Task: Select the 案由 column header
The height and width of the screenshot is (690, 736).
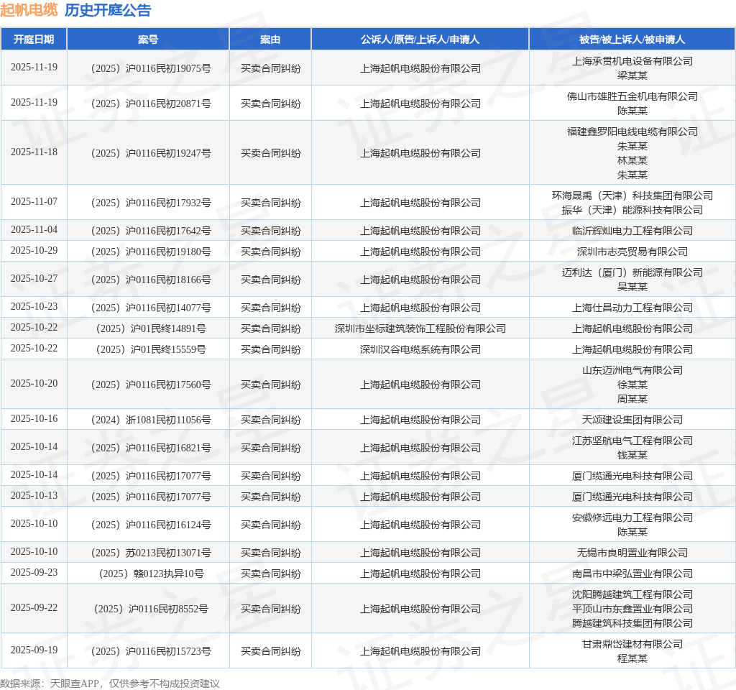Action: coord(270,40)
